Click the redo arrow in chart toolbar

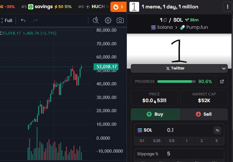pyautogui.click(x=35, y=20)
